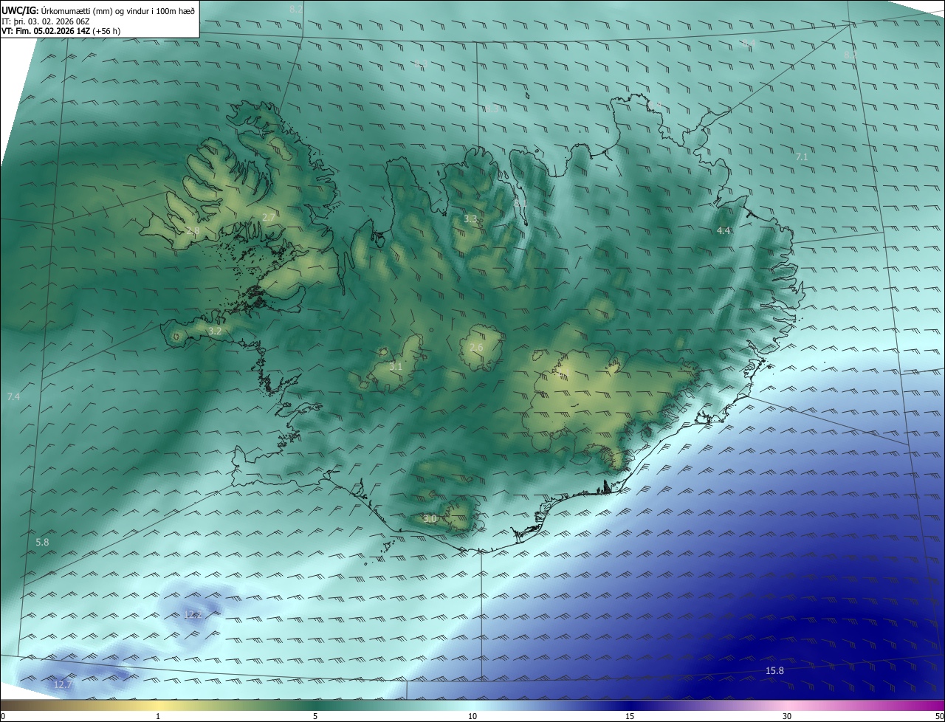Click the colorbar tick label '1'
Screen dimensions: 945x722
click(158, 716)
